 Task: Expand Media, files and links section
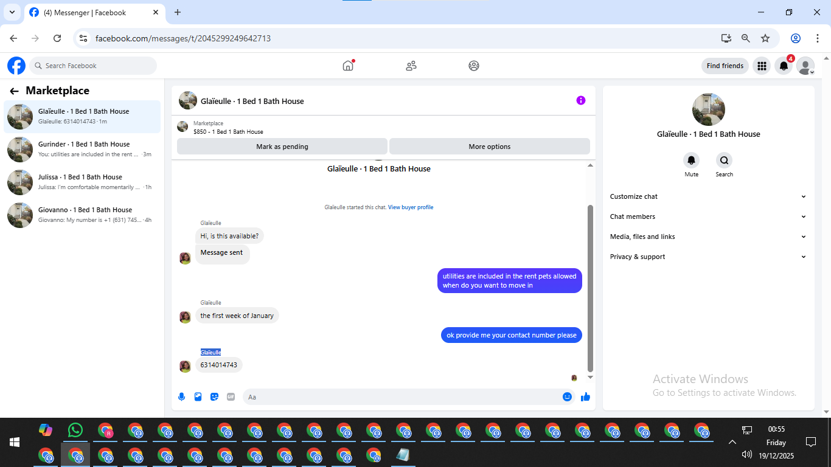pos(708,237)
